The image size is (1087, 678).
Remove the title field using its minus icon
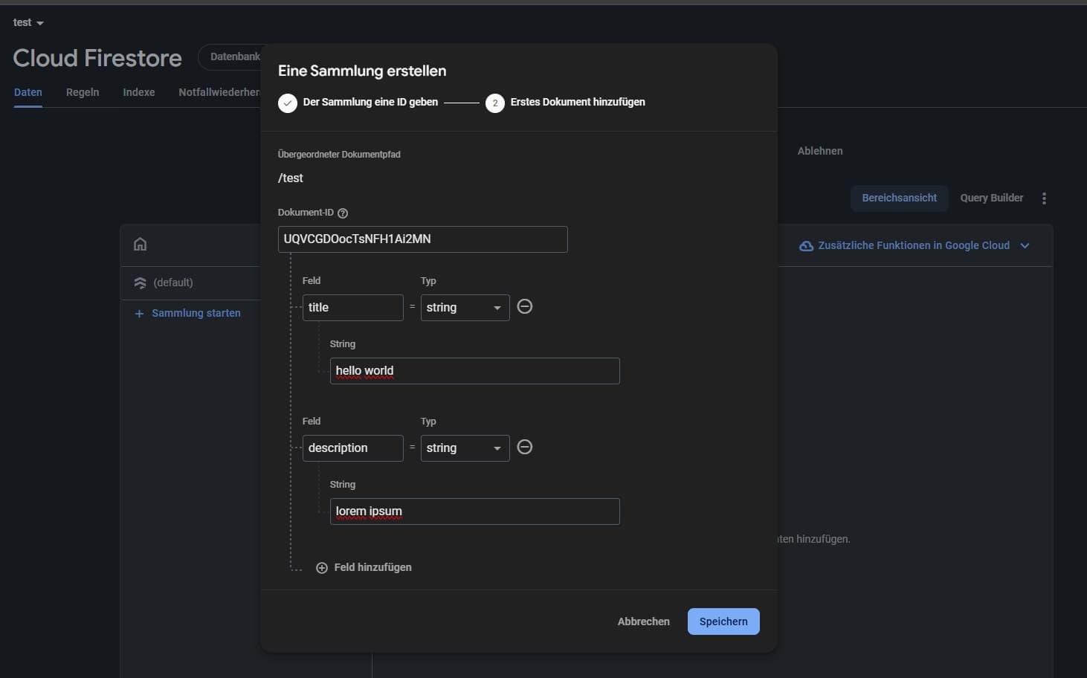525,306
